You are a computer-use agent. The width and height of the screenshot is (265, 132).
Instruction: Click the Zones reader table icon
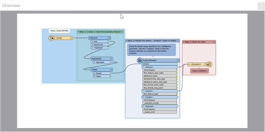pyautogui.click(x=51, y=38)
